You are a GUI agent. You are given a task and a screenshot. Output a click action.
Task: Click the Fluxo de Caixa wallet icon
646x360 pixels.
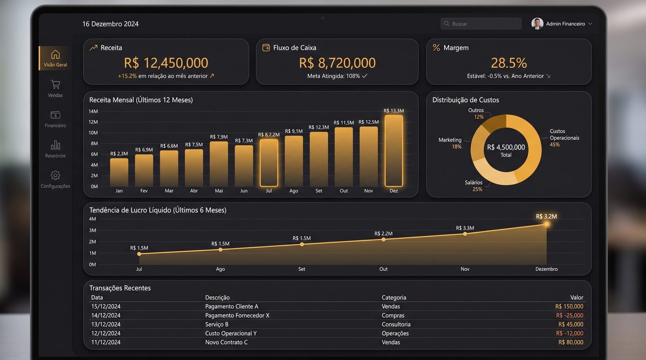point(266,48)
